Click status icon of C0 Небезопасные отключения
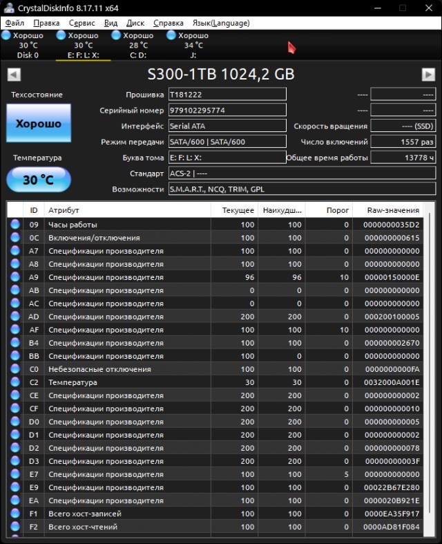This screenshot has width=442, height=544. pyautogui.click(x=15, y=369)
